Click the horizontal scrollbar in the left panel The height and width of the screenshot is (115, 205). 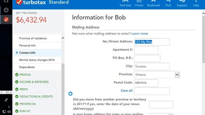click(6, 92)
